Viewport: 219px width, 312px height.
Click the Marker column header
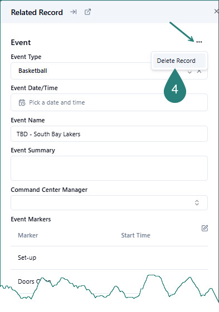click(28, 235)
